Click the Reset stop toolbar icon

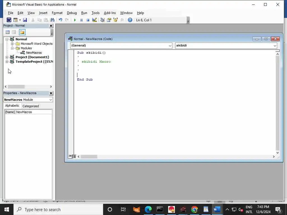[x=88, y=20]
